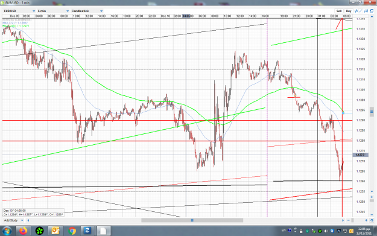Click the zoom out minus icon
This screenshot has height=236, width=377.
click(348, 220)
